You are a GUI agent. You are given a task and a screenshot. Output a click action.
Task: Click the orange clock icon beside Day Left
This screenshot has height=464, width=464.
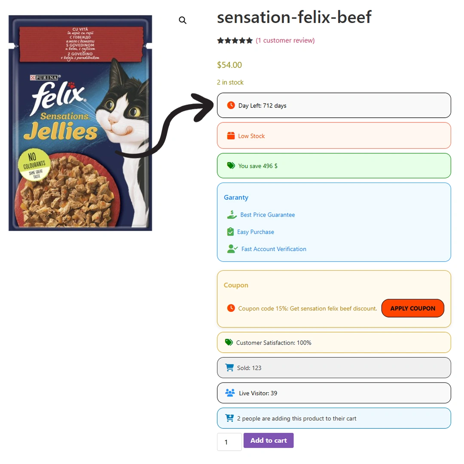pyautogui.click(x=231, y=105)
